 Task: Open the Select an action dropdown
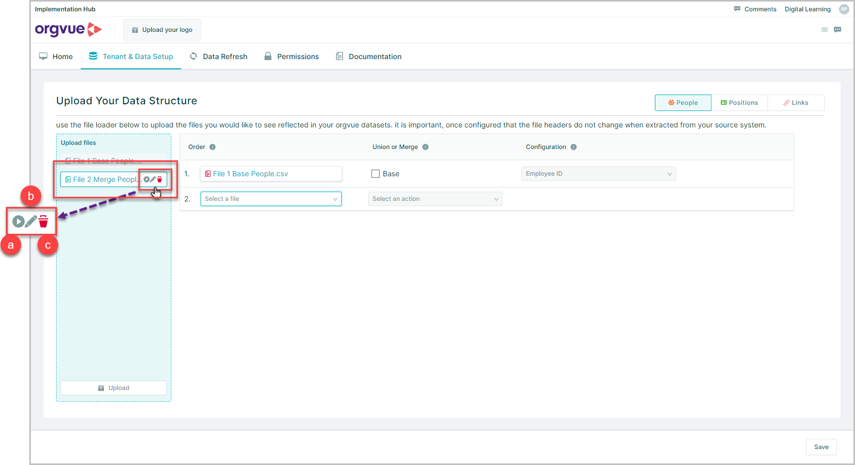[x=435, y=199]
